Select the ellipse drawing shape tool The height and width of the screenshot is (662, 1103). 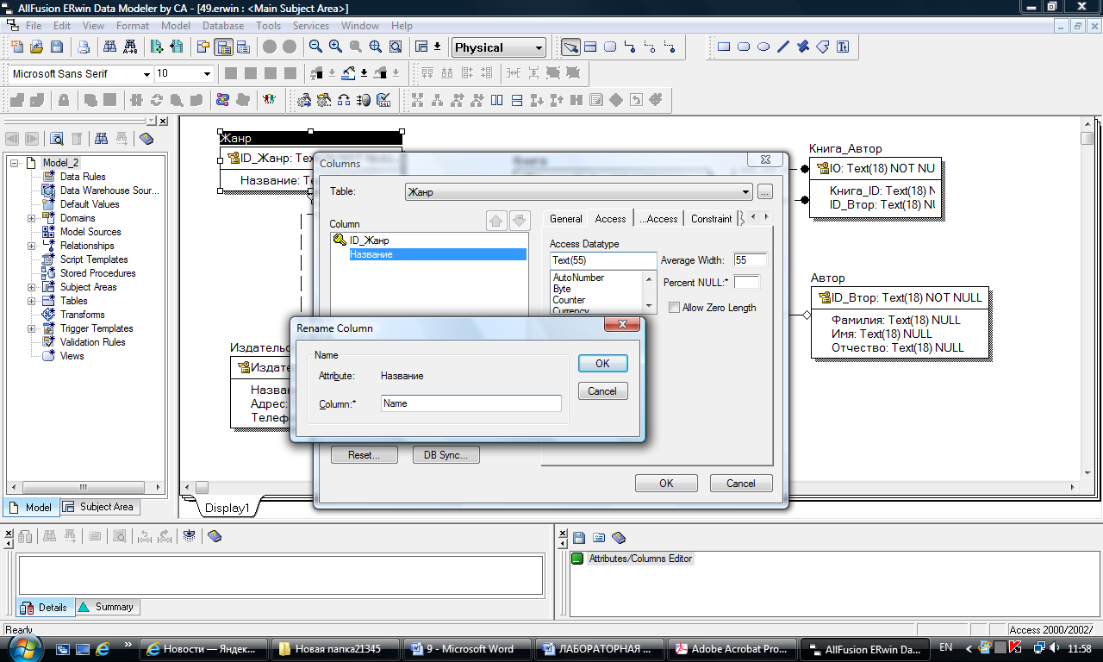pos(763,47)
